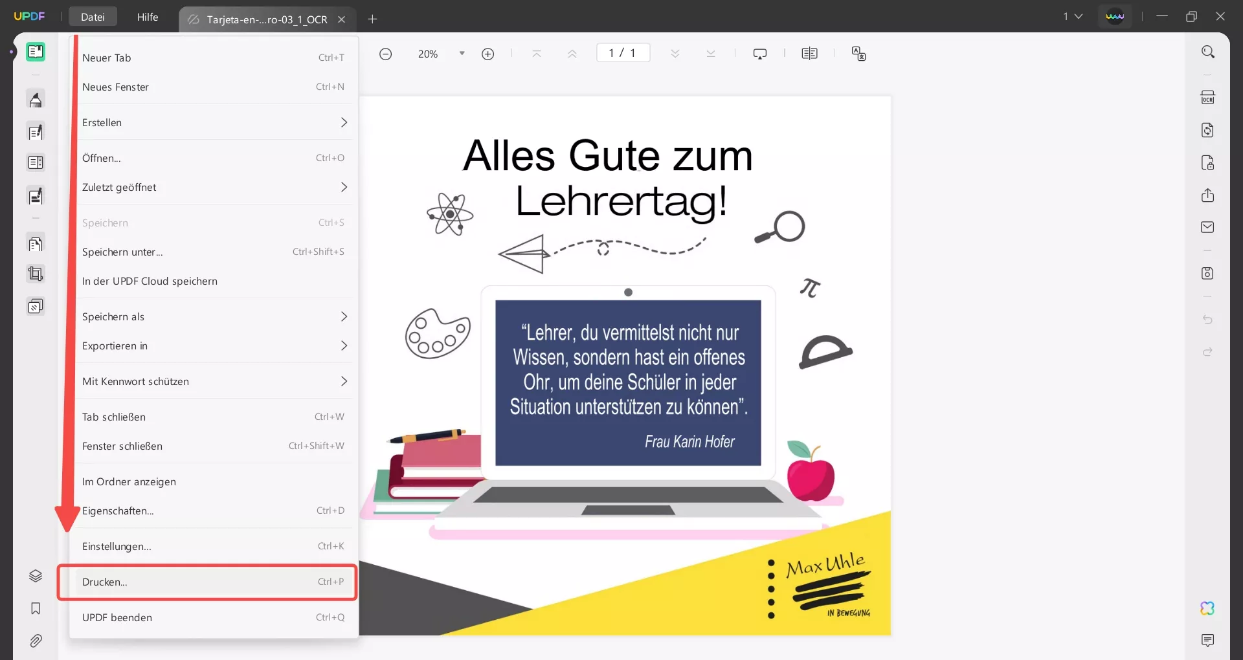
Task: Open the Reader mode icon in left sidebar
Action: pyautogui.click(x=36, y=52)
